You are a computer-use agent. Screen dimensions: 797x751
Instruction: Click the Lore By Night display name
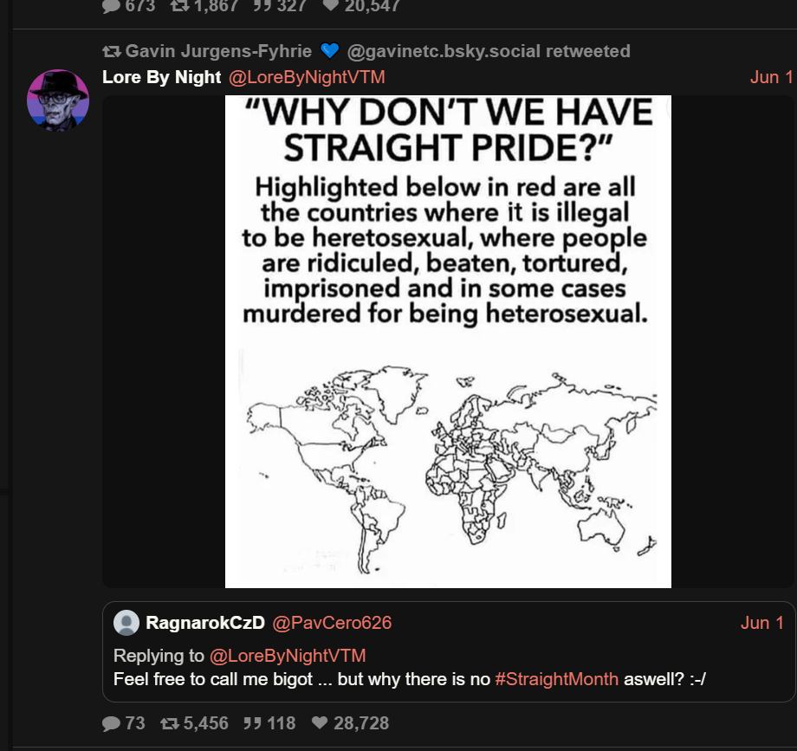[x=162, y=77]
